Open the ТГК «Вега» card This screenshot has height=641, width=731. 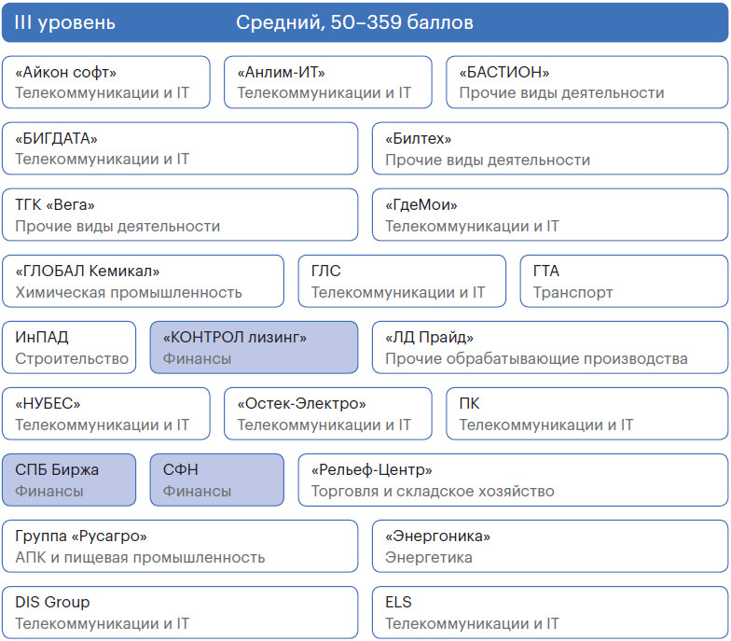[x=179, y=215]
